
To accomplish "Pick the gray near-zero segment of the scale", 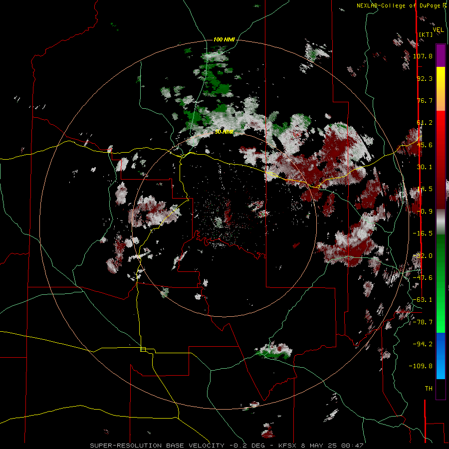I will 441,222.
